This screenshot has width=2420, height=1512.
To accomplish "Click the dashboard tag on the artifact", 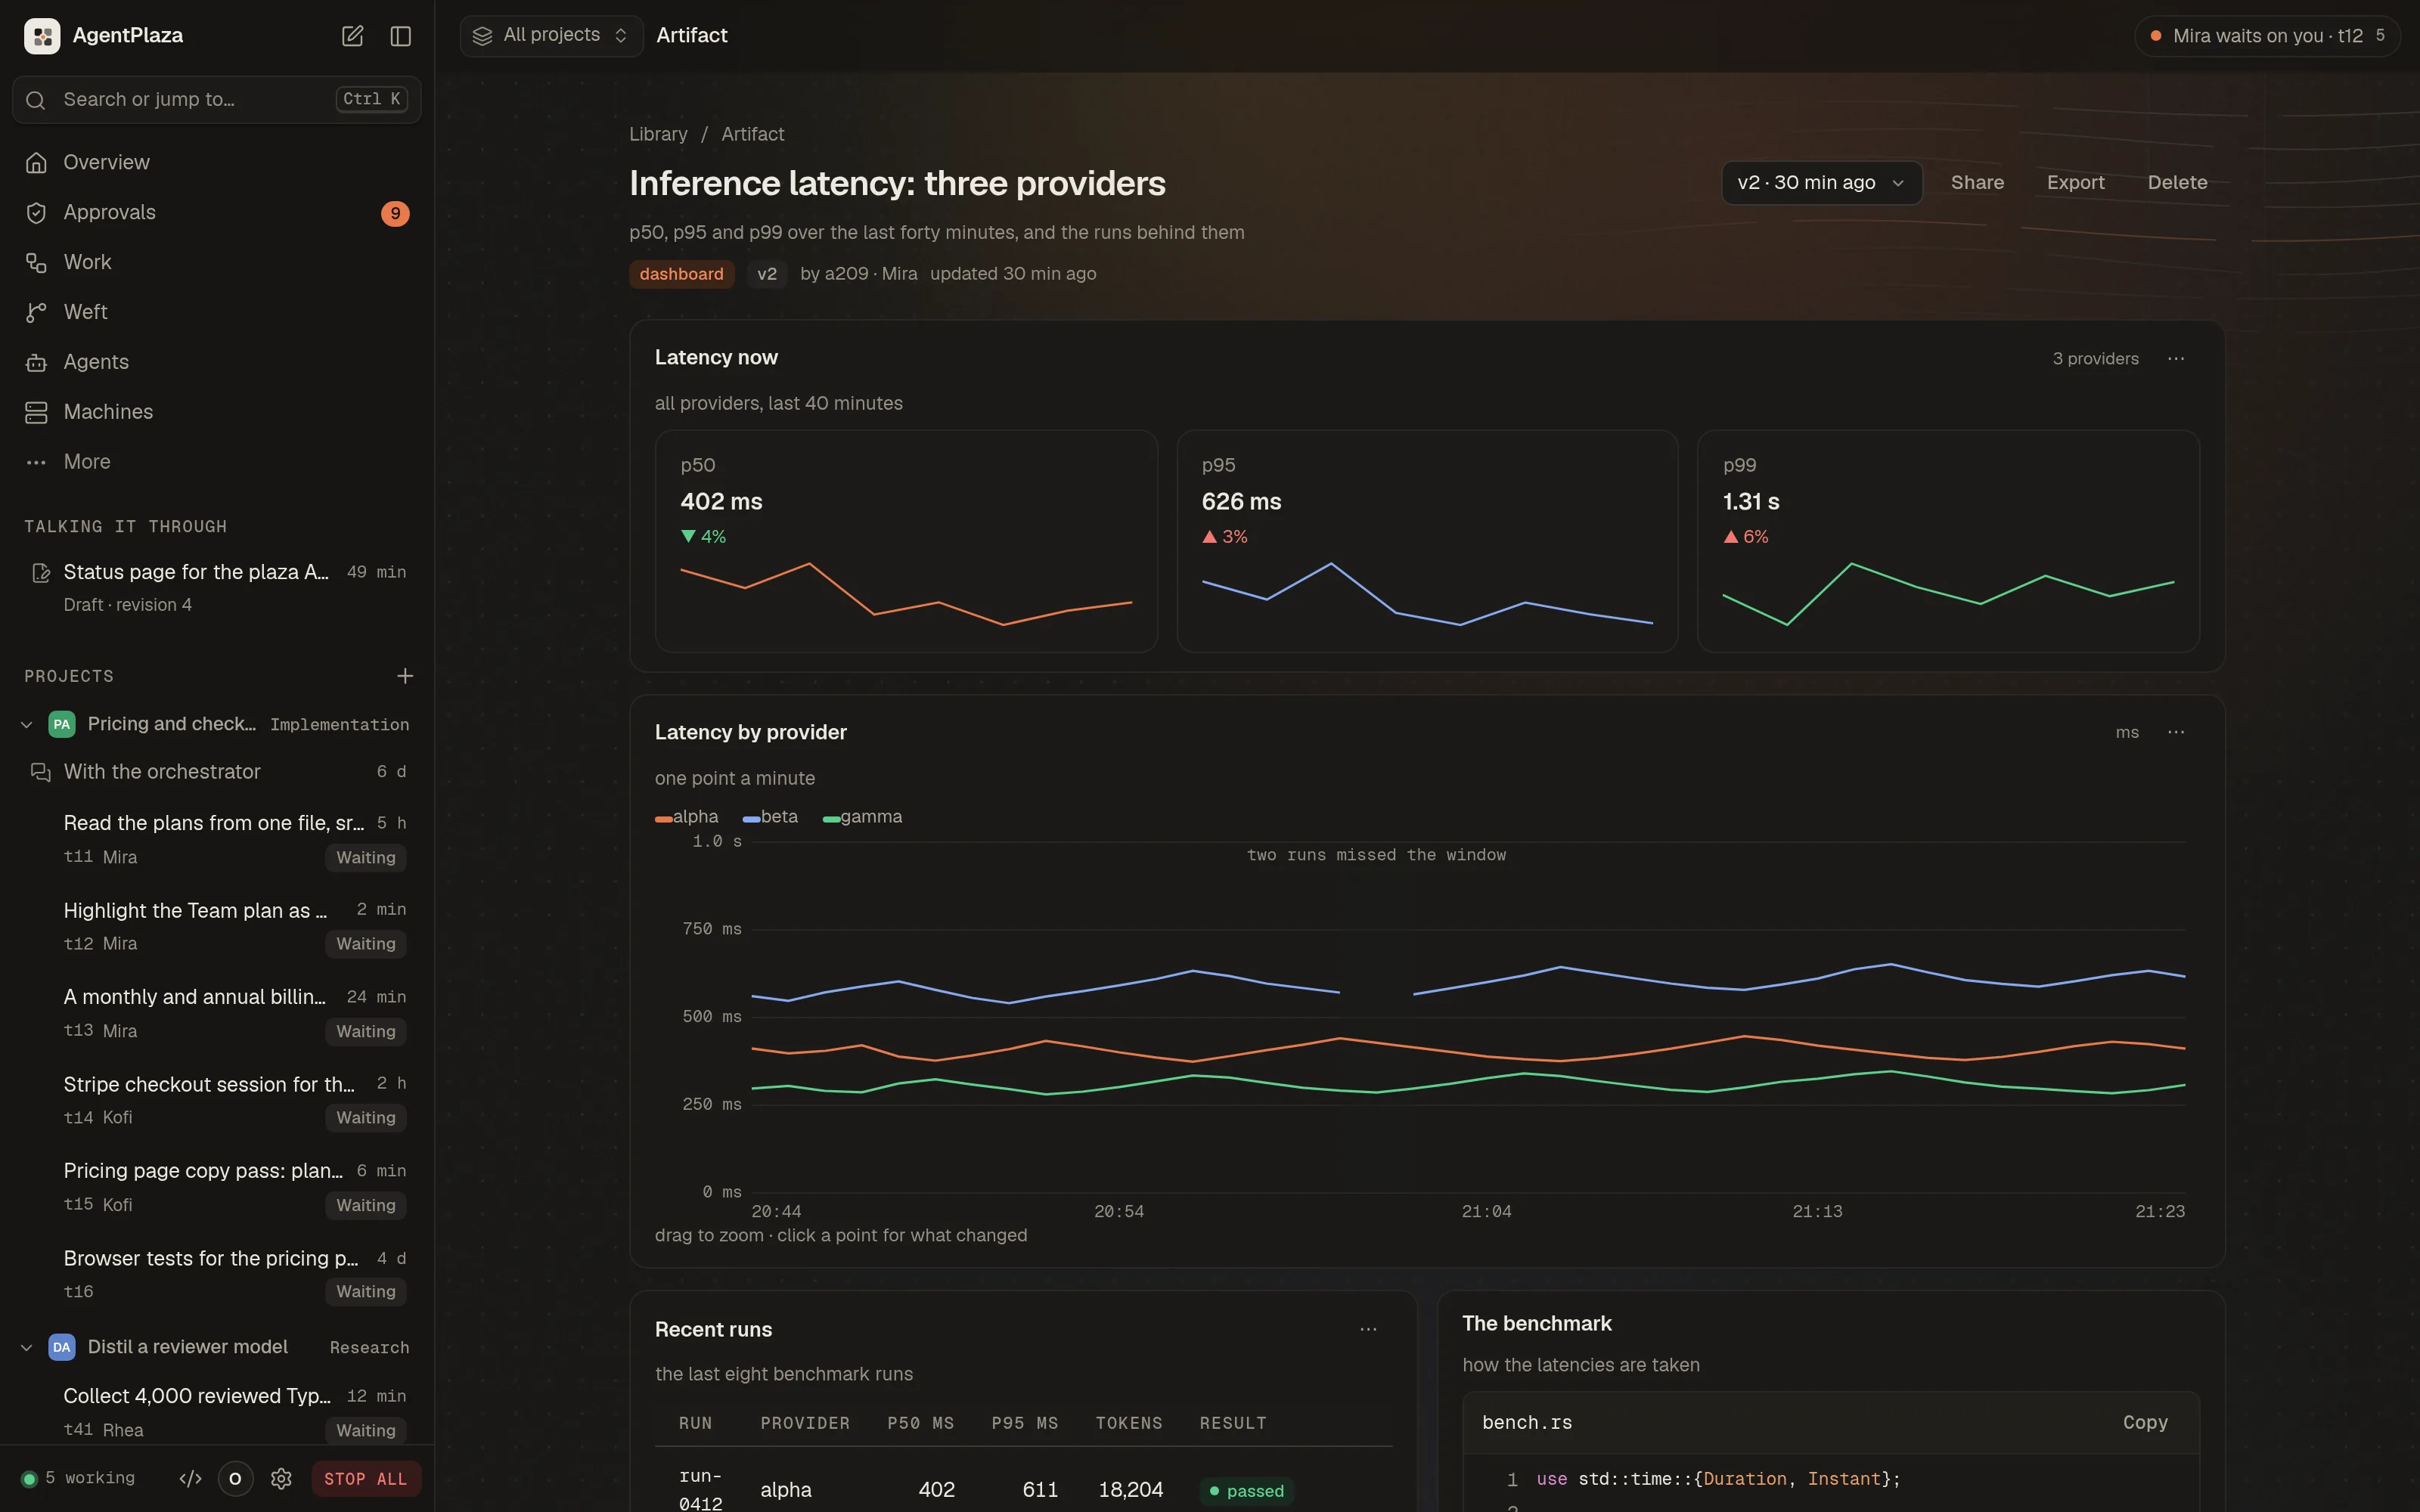I will click(681, 274).
